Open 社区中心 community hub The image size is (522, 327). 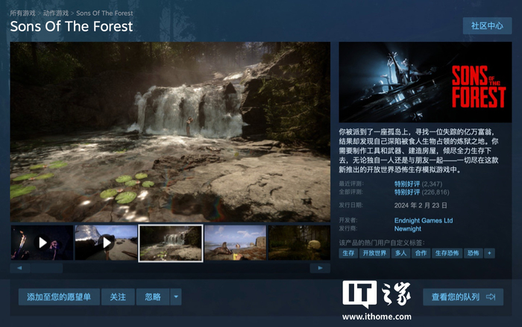point(487,25)
